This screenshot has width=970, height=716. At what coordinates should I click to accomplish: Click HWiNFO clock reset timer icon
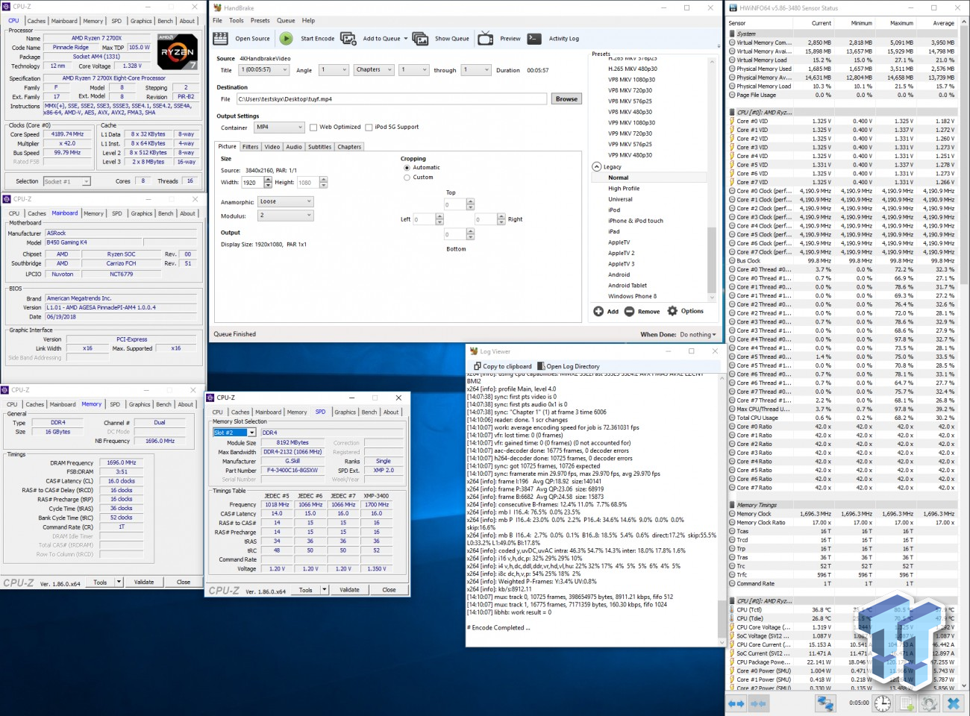click(x=883, y=703)
